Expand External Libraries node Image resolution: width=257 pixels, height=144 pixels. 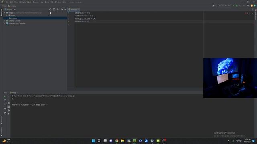coord(4,21)
